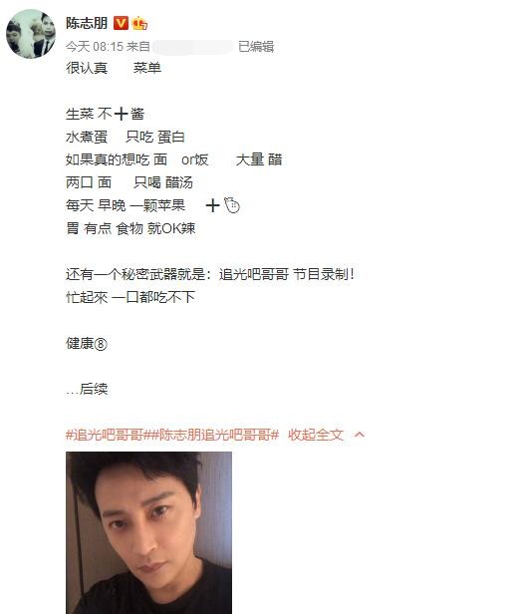Click the plus sign after 一颗苹果
This screenshot has width=517, height=614.
tap(212, 205)
